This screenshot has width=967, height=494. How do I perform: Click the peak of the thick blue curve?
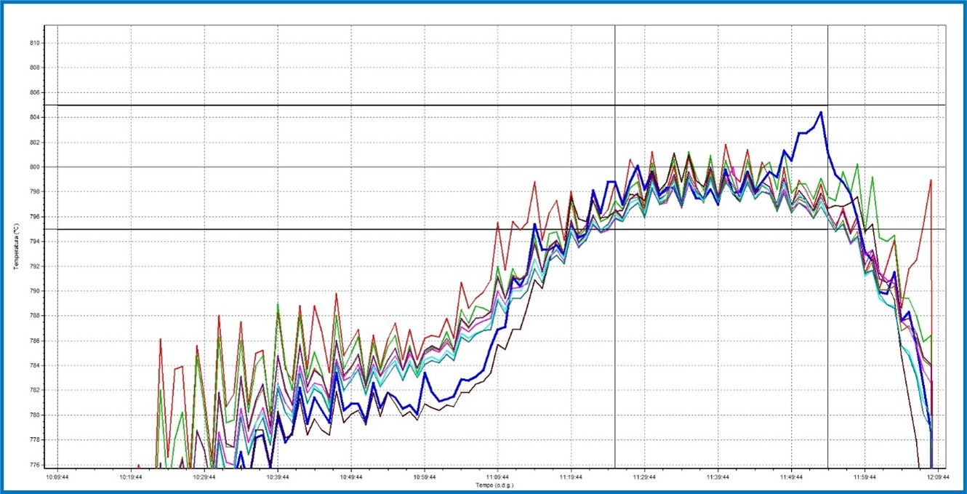[x=821, y=112]
